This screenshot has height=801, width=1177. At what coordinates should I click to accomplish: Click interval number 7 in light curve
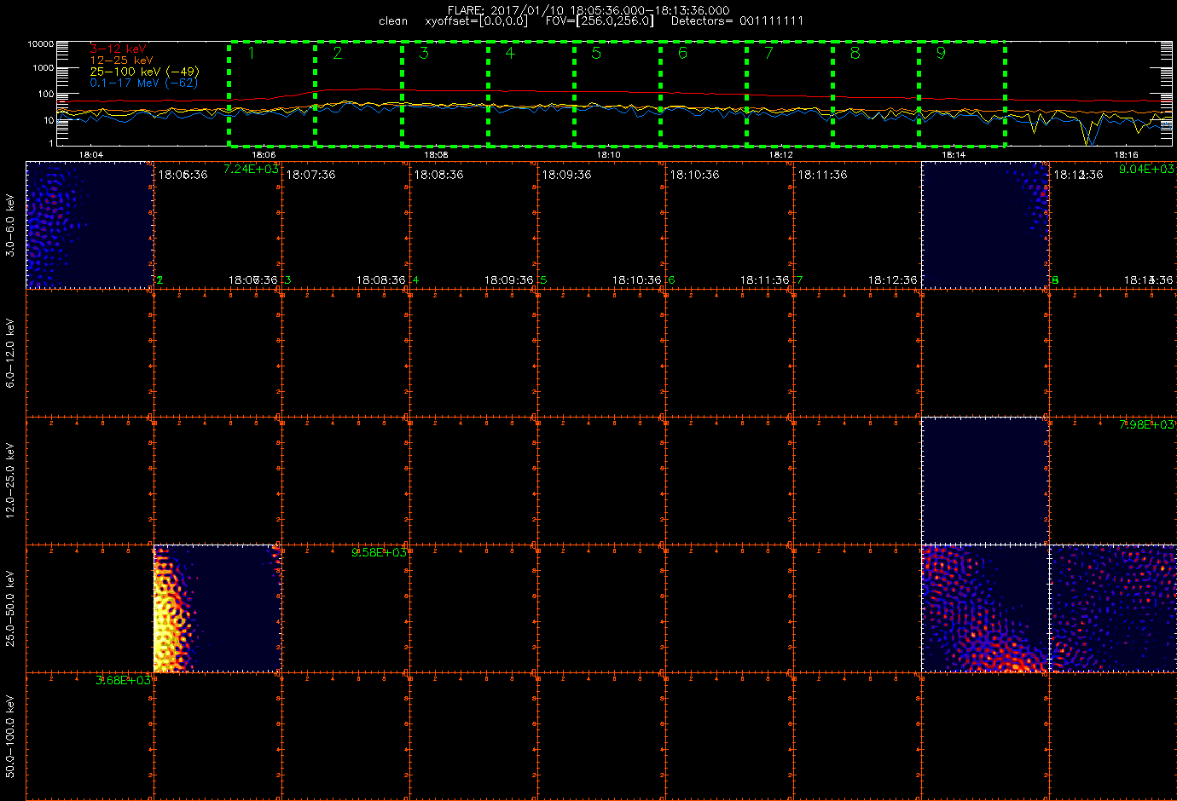(x=768, y=53)
